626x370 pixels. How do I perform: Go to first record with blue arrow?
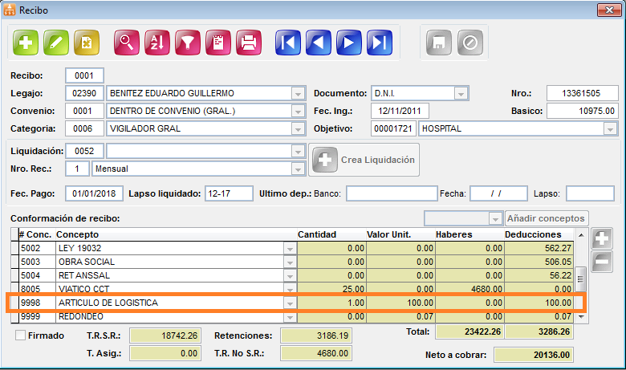pyautogui.click(x=288, y=43)
